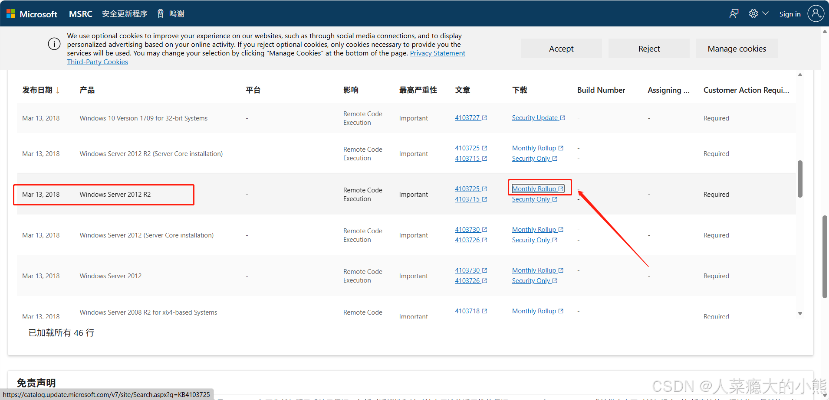The width and height of the screenshot is (829, 400).
Task: Select text 'Windows 10 Version 1709 for 32-bit Systems'
Action: 144,118
